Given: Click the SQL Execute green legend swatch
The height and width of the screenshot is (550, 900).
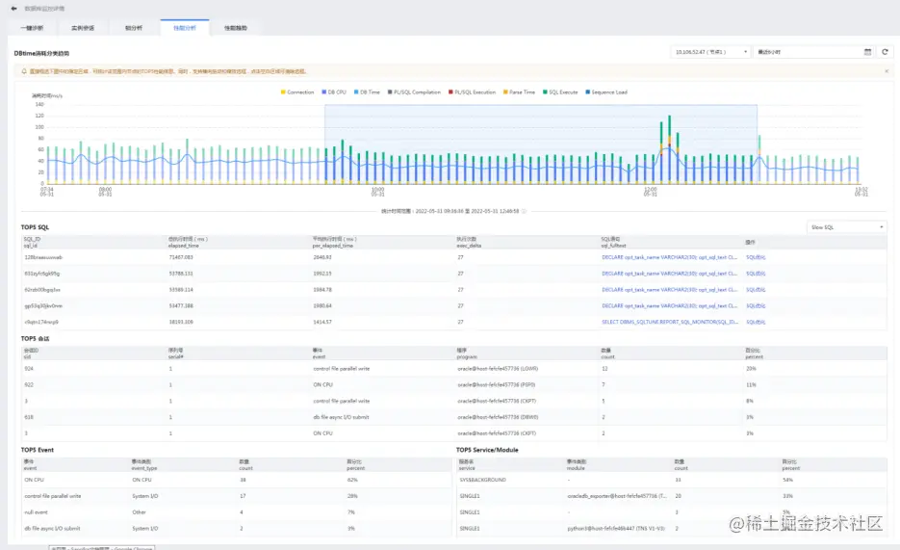Looking at the screenshot, I should click(545, 92).
